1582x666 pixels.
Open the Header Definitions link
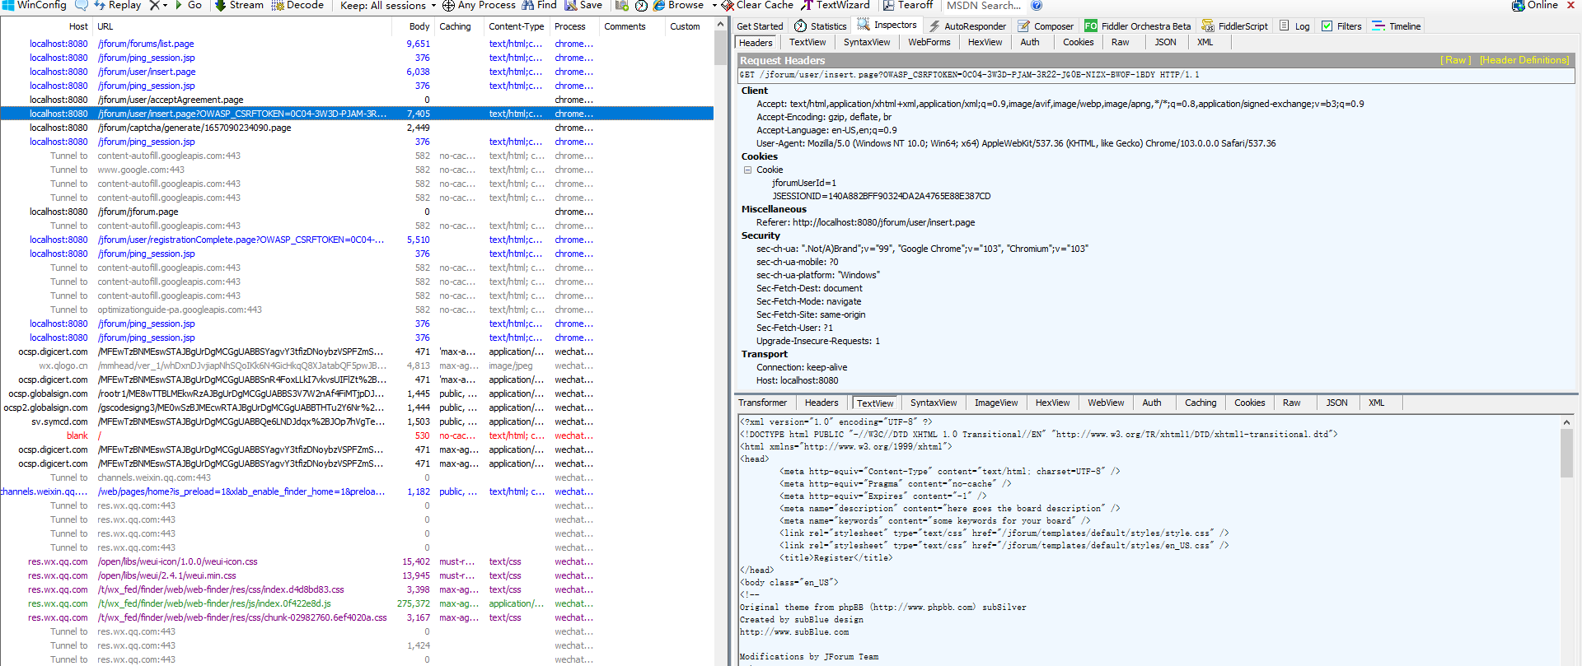pos(1524,60)
